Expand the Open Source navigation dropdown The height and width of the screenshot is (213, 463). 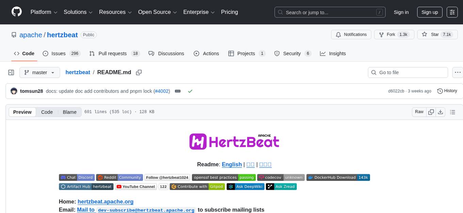point(157,12)
